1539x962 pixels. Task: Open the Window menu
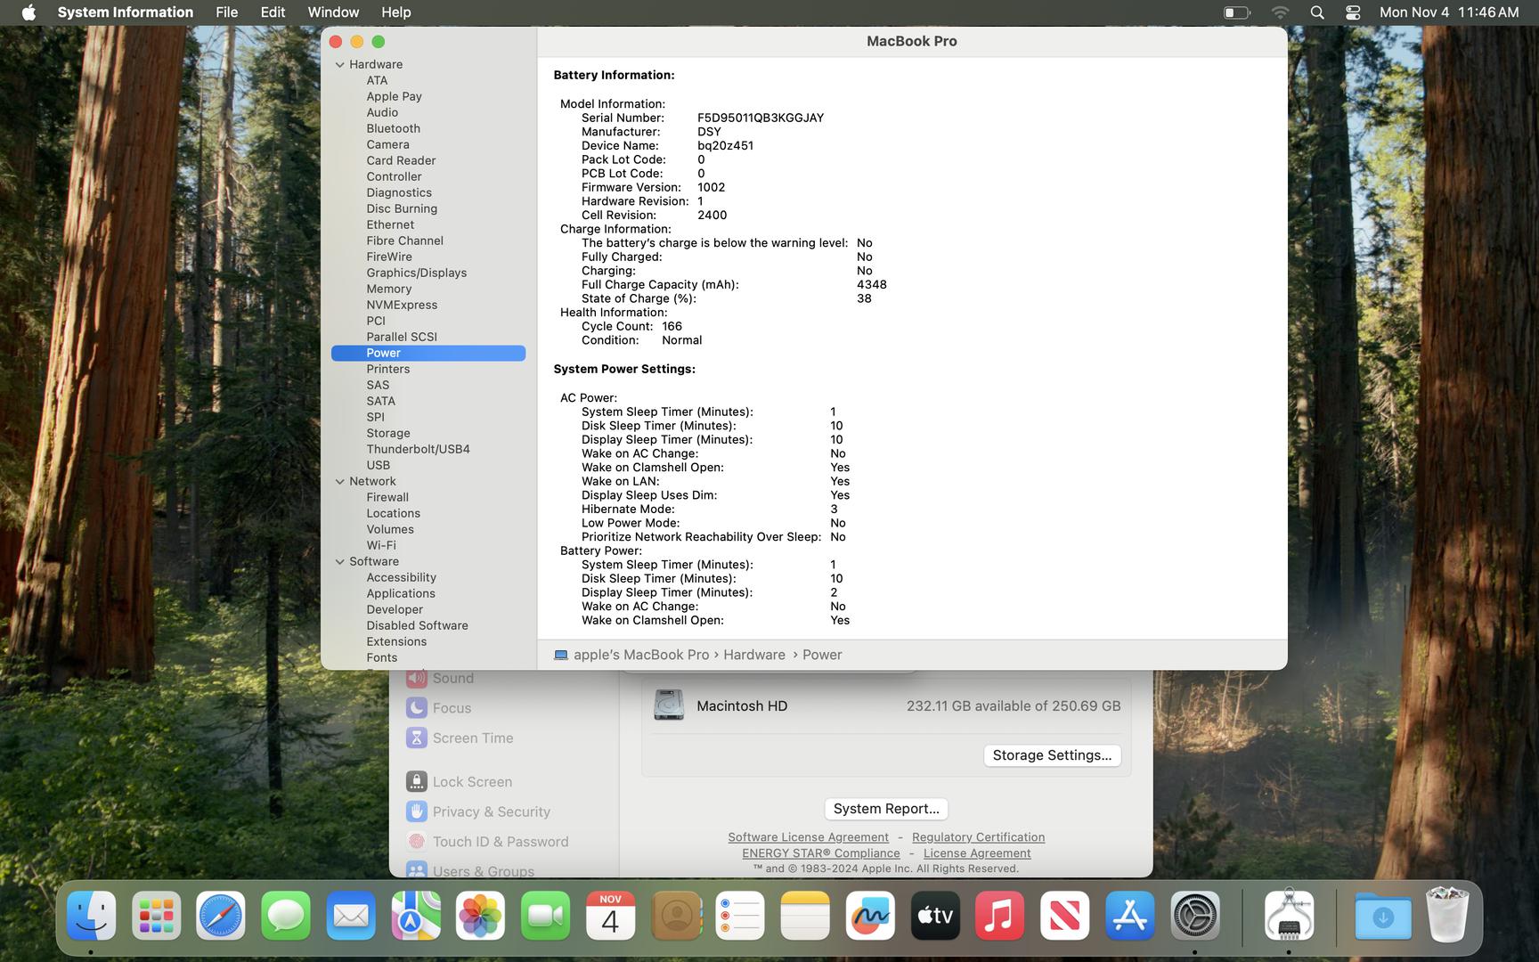tap(333, 12)
